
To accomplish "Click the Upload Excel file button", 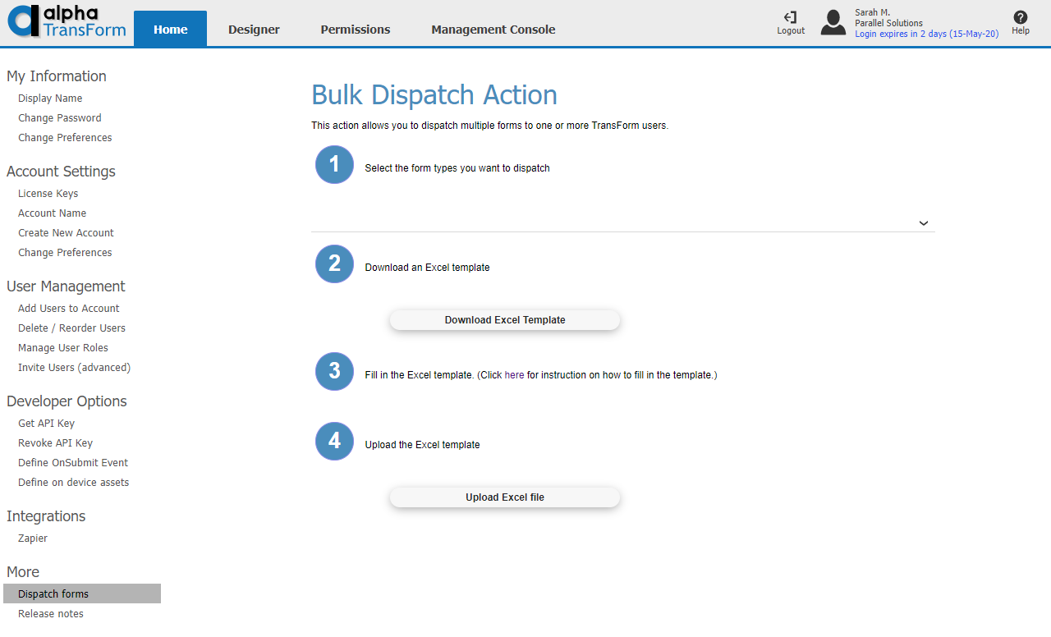I will click(504, 497).
